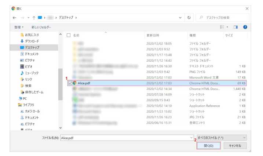Screen dimensions: 263x156
Task: Toggle the select all checkbox in header
Action: tap(69, 35)
